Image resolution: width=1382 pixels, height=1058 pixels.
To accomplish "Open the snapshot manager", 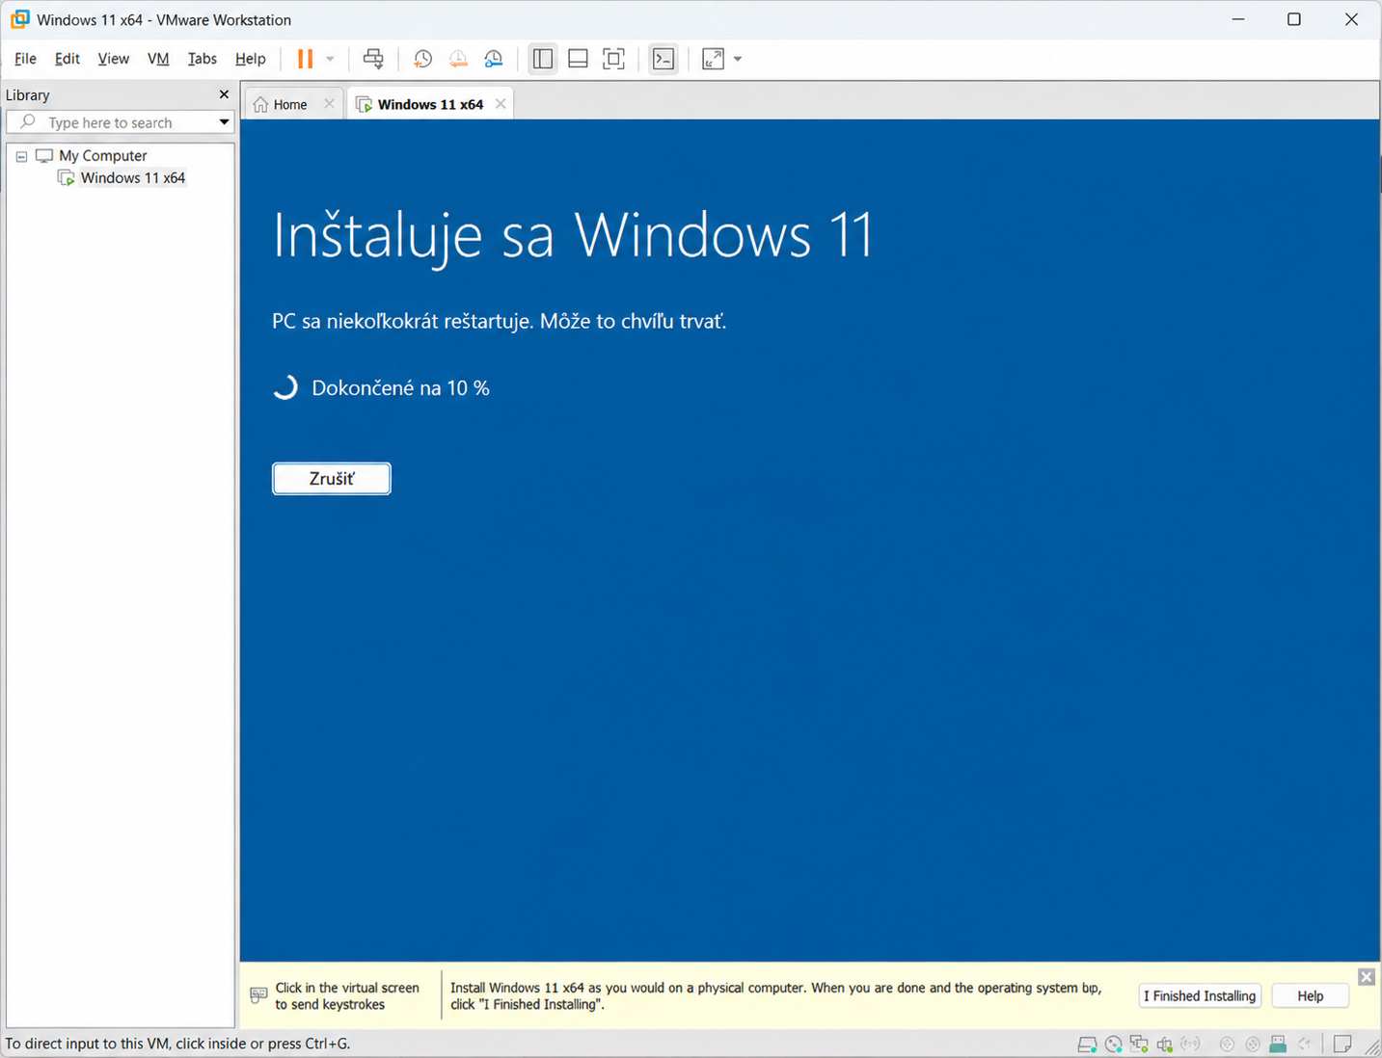I will 494,59.
